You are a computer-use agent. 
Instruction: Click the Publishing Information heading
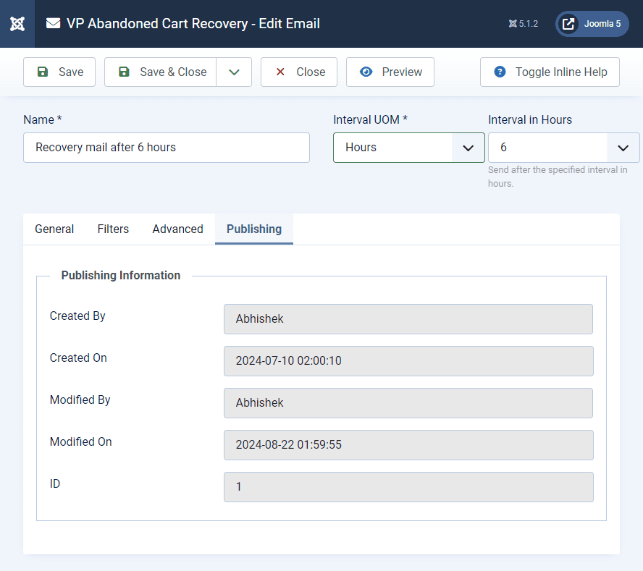point(121,276)
